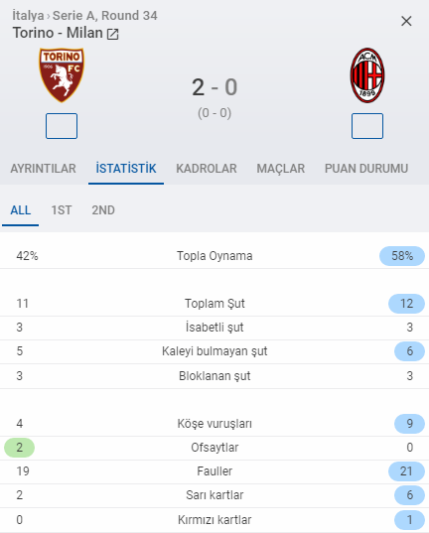The width and height of the screenshot is (429, 533).
Task: Show 2ND half statistics
Action: (x=103, y=210)
